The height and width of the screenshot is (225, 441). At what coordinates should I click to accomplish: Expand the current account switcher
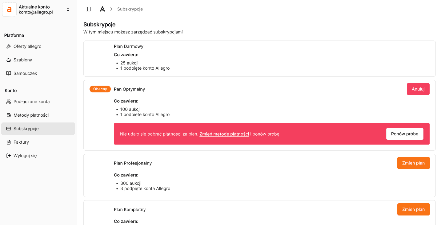point(68,10)
